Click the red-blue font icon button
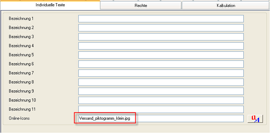 255,119
